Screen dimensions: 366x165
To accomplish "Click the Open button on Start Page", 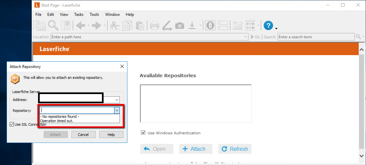I will click(157, 149).
